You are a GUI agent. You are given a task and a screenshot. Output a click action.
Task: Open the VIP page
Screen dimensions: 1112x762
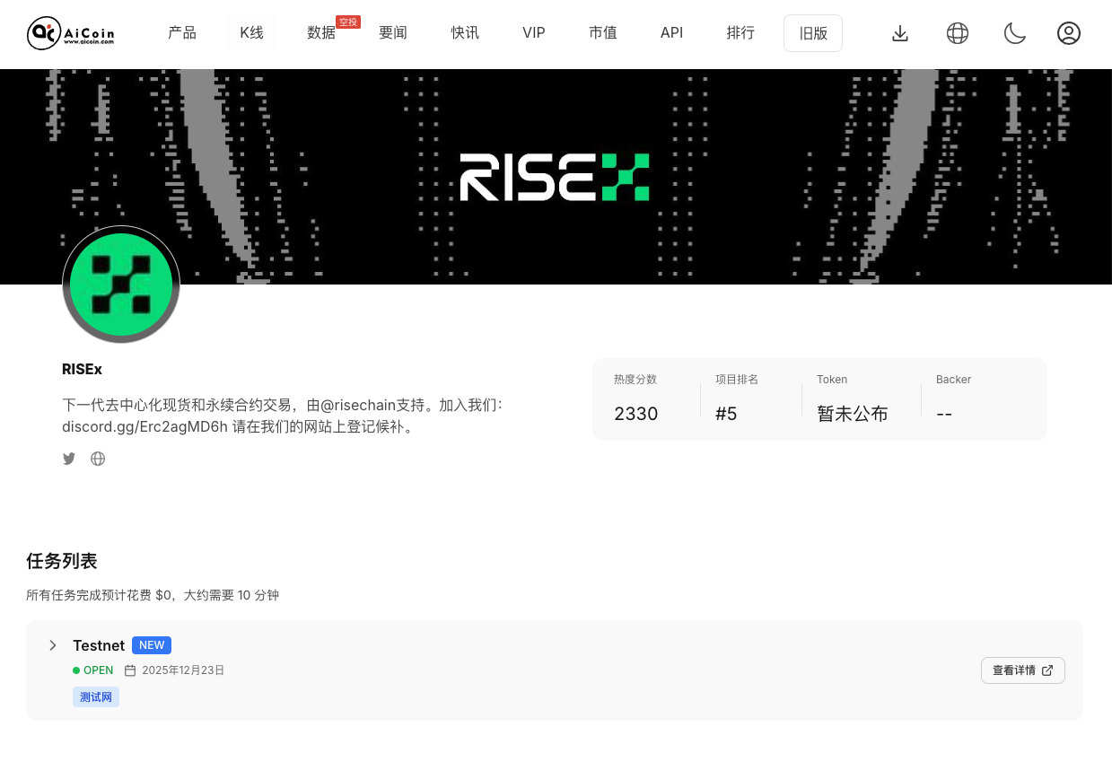point(534,33)
